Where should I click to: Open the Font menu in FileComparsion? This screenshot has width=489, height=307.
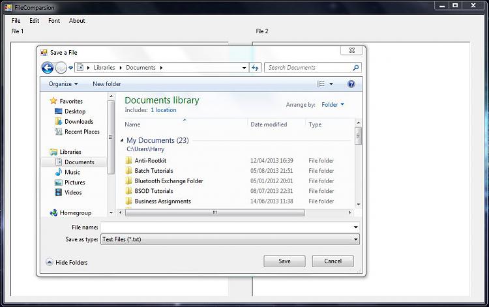tap(54, 21)
